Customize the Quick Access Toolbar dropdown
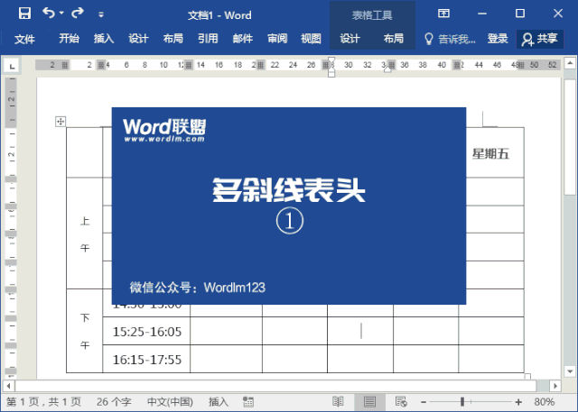Viewport: 578px width, 412px height. click(x=101, y=14)
